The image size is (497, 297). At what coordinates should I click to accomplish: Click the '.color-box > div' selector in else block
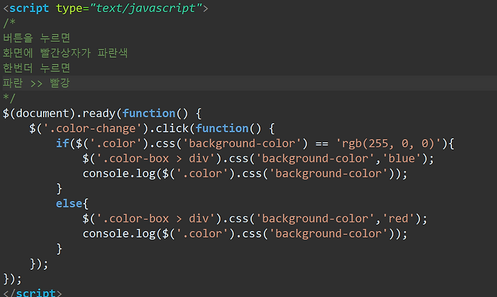click(x=156, y=218)
